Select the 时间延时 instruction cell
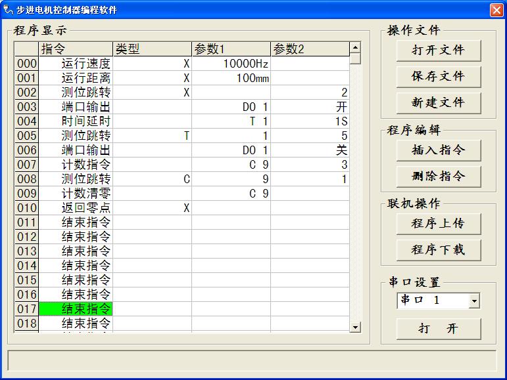Viewport: 507px width, 380px height. [76, 121]
